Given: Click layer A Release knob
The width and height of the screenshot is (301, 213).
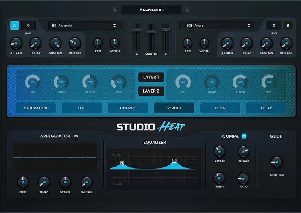Looking at the screenshot, I should [75, 43].
